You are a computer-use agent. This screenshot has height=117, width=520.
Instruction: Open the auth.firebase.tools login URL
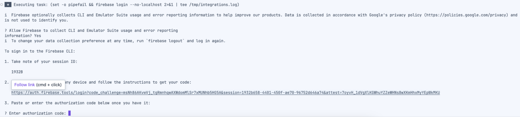(225, 92)
